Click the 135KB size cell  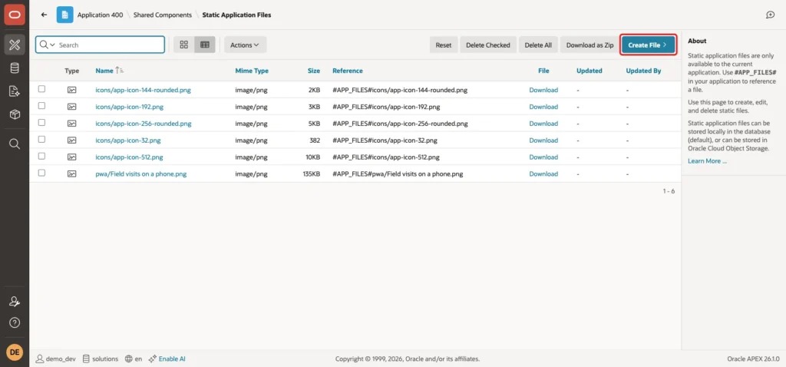[x=312, y=174]
